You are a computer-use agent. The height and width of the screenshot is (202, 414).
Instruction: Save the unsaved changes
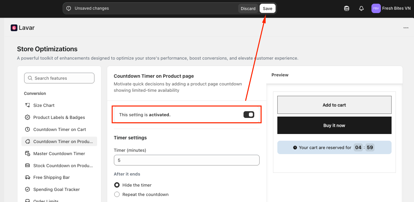point(268,8)
